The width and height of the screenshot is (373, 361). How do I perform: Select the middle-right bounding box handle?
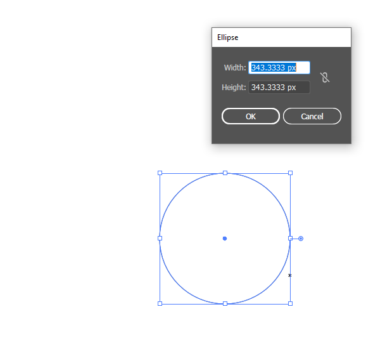coord(290,239)
